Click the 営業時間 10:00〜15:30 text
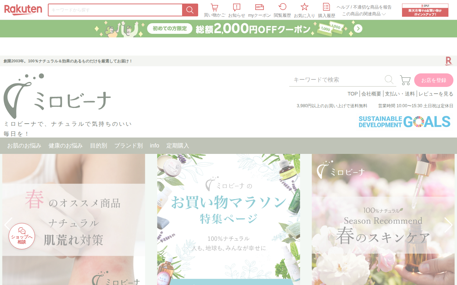 [416, 106]
